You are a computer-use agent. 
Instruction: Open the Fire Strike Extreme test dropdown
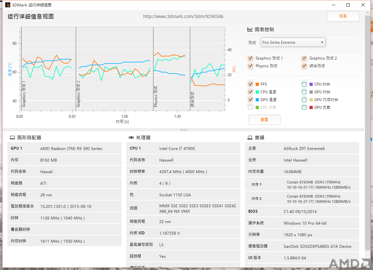[x=293, y=42]
